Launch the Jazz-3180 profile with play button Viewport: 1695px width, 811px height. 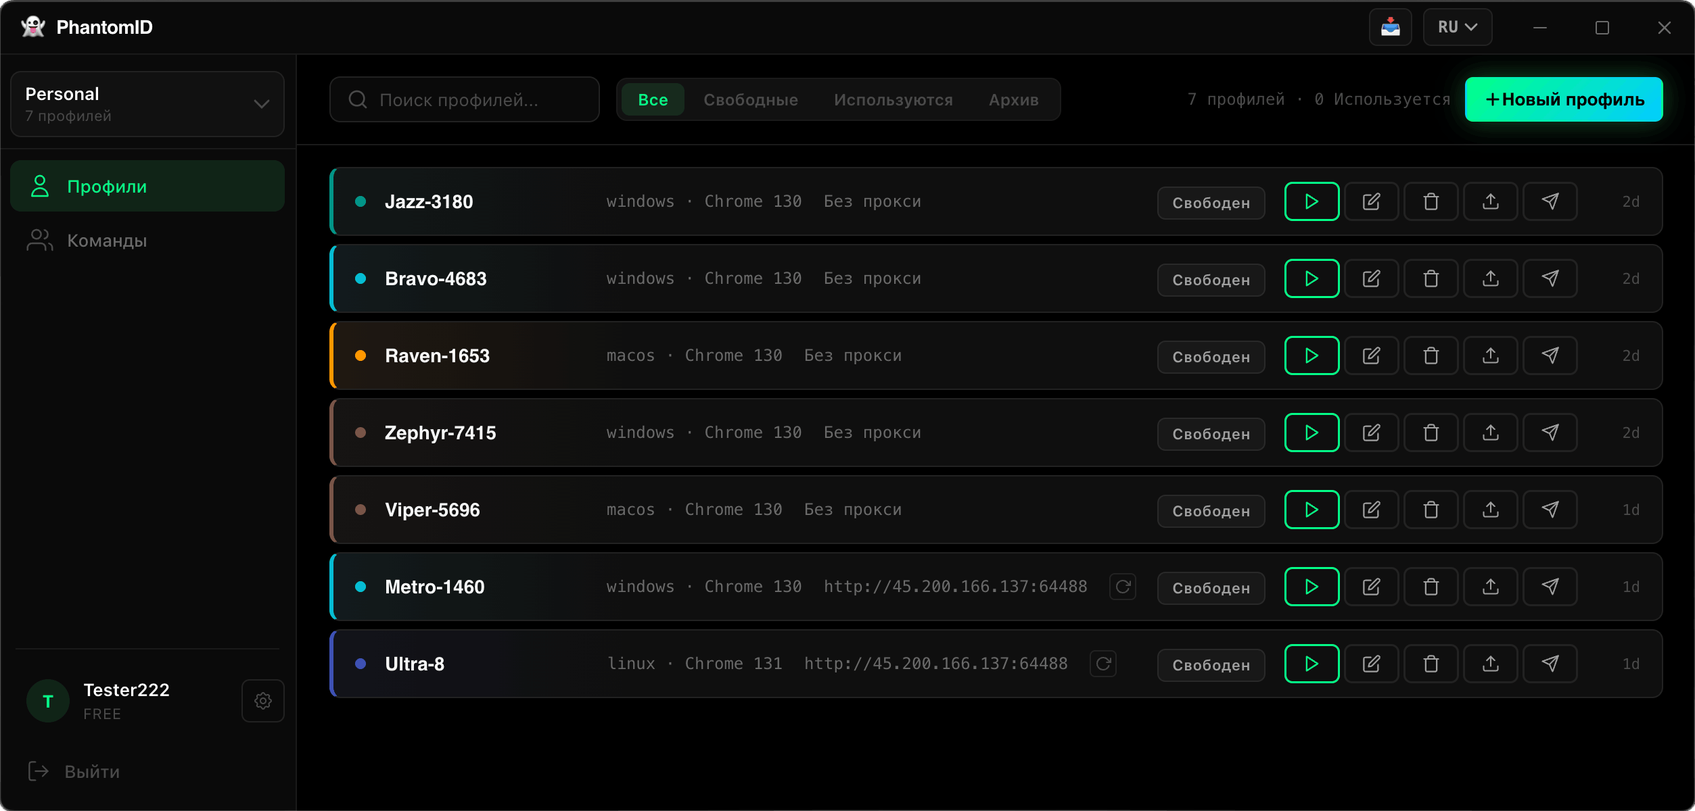[x=1311, y=201]
